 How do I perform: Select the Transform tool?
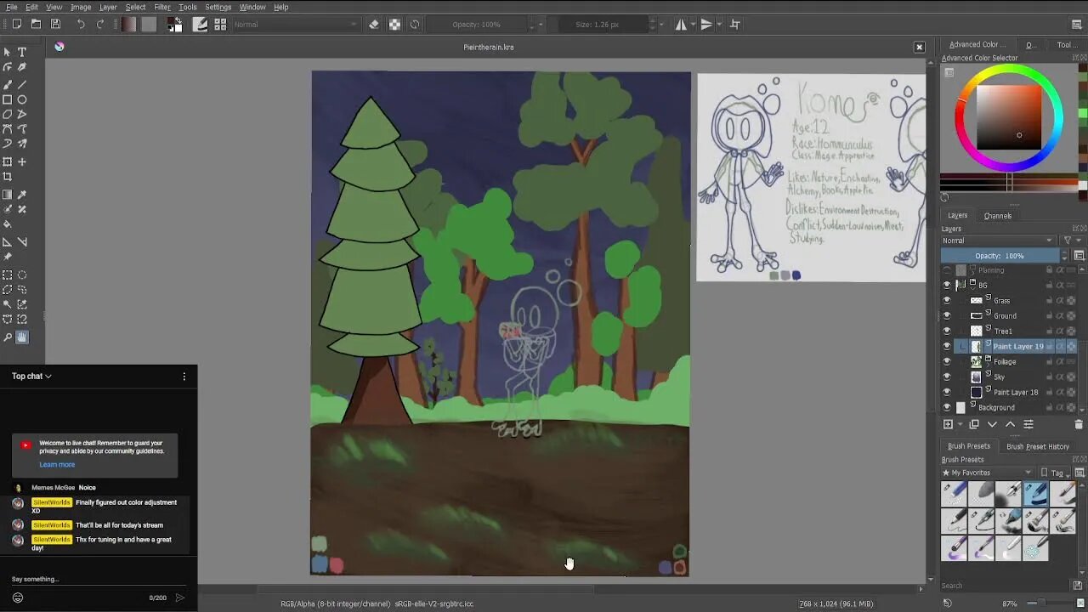(x=8, y=161)
